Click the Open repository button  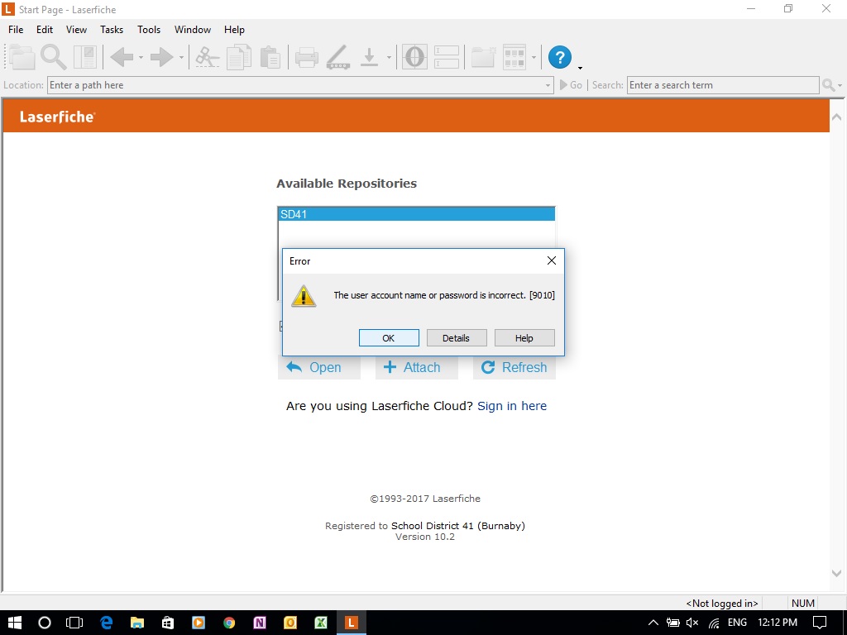(x=318, y=368)
